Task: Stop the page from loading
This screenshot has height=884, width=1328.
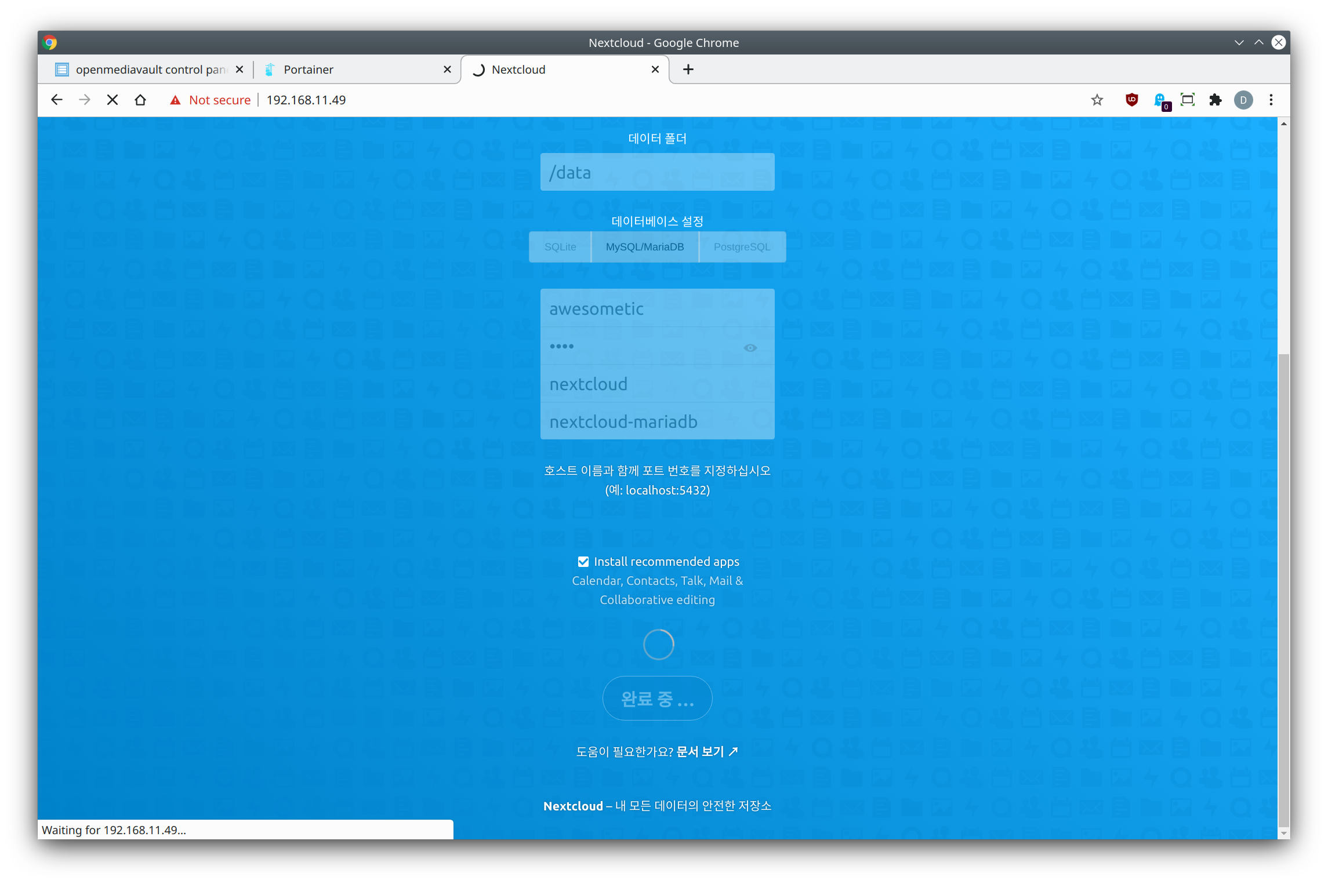Action: click(113, 100)
